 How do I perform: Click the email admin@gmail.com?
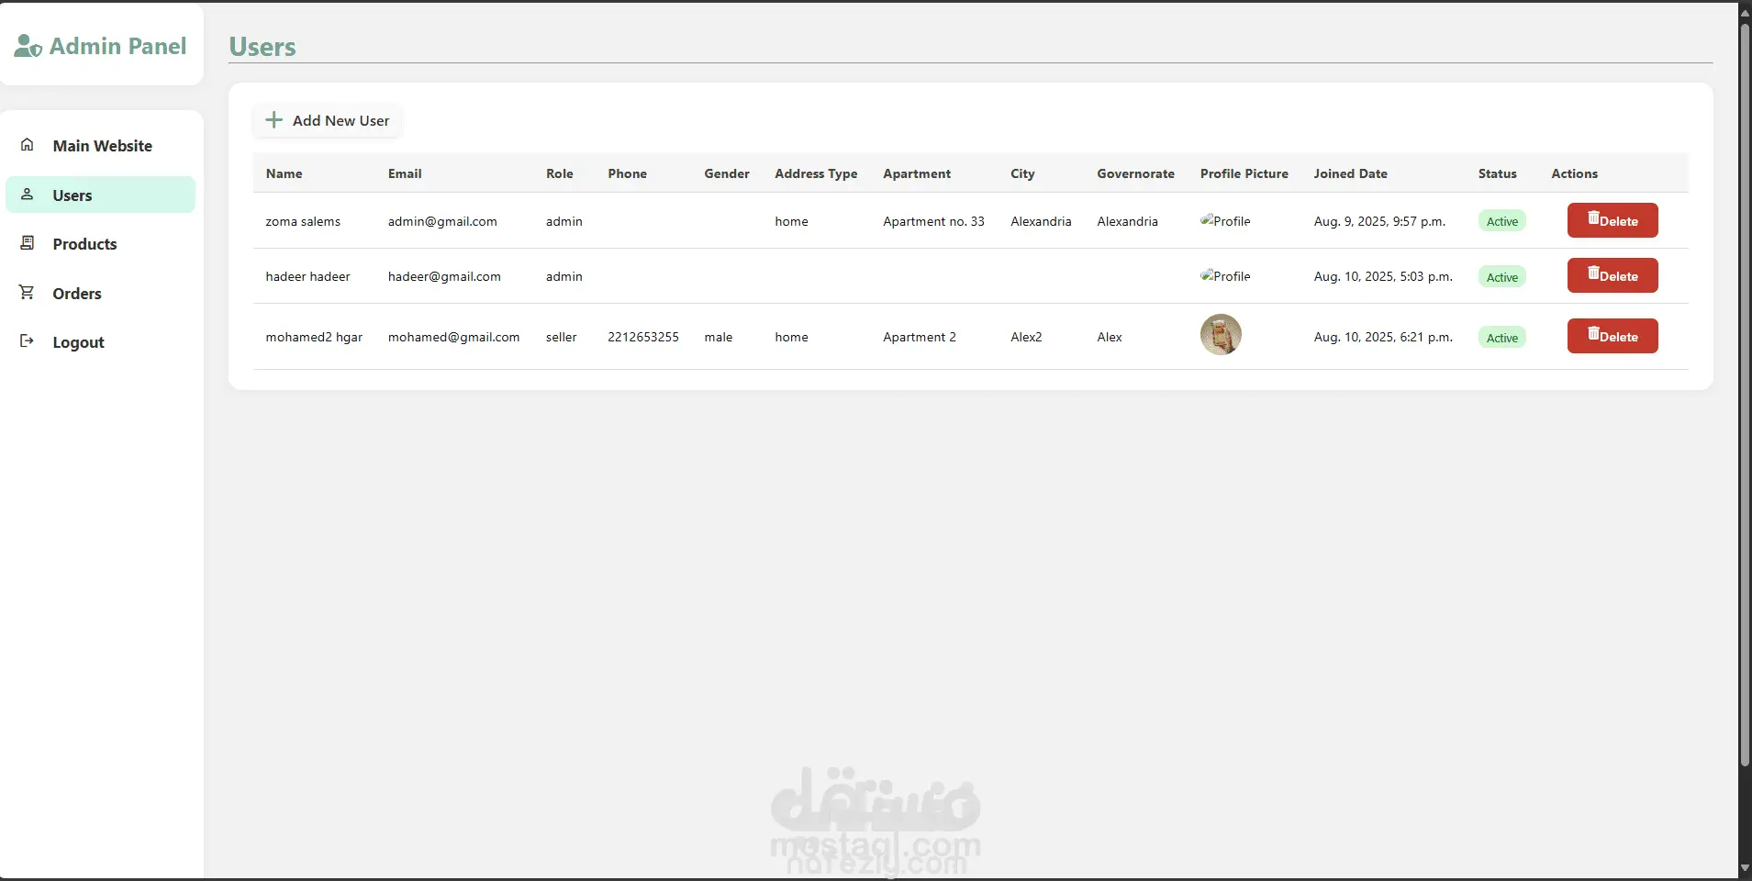coord(442,221)
